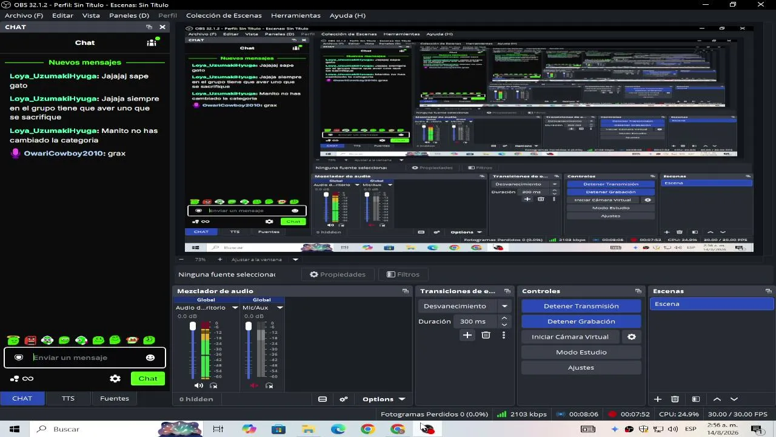The width and height of the screenshot is (776, 437).
Task: Click the chat identity badge icon
Action: point(19,357)
